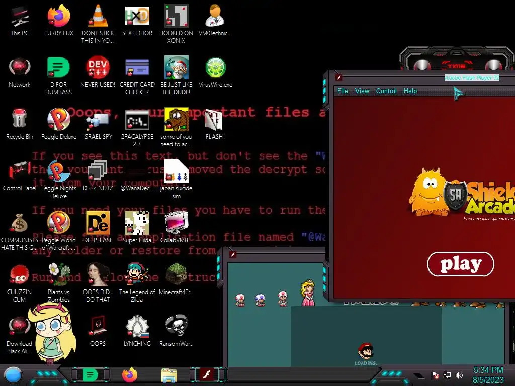515x386 pixels.
Task: Open the green notes app in taskbar
Action: pos(91,375)
